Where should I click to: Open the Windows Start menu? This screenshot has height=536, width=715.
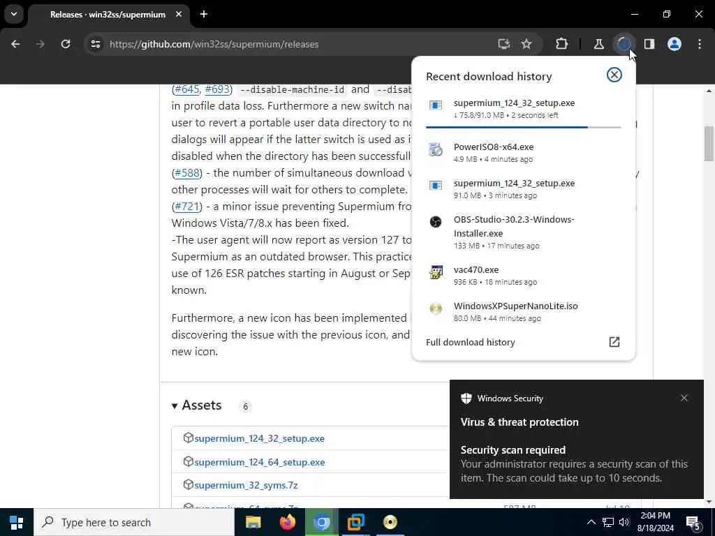click(x=17, y=522)
